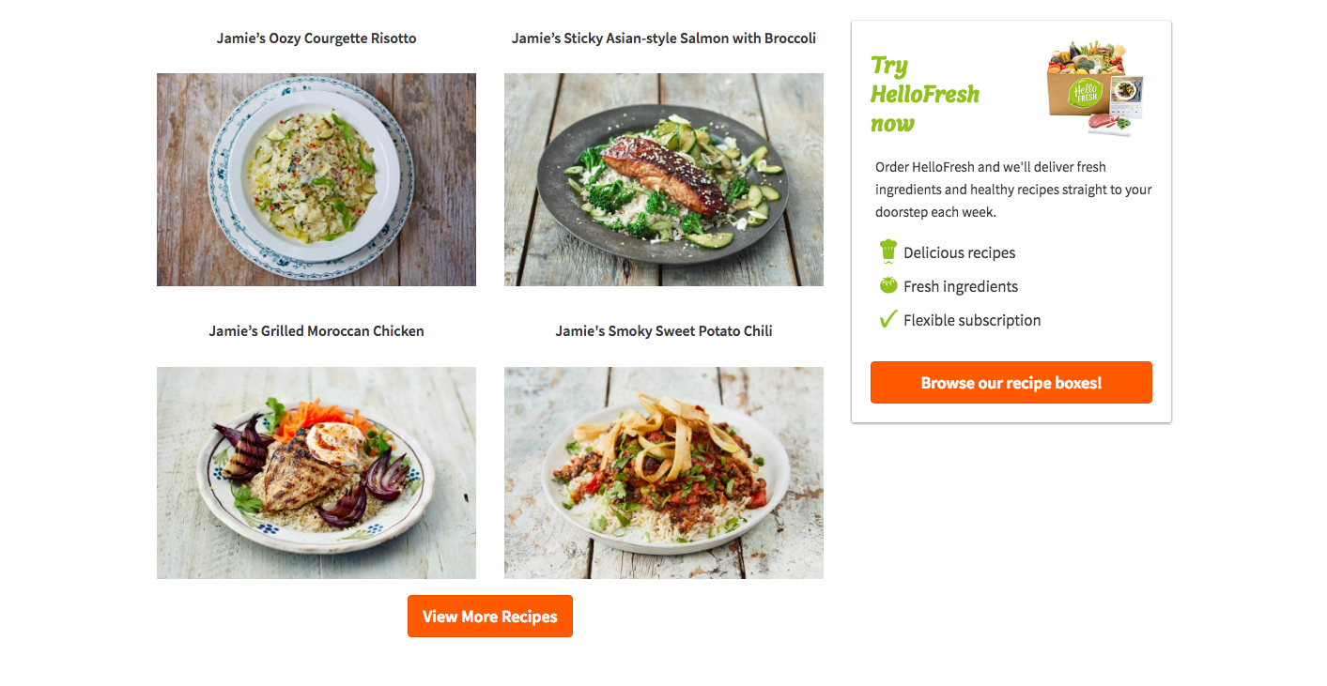Screen dimensions: 1327x686
Task: Click the View More Recipes button
Action: point(489,616)
